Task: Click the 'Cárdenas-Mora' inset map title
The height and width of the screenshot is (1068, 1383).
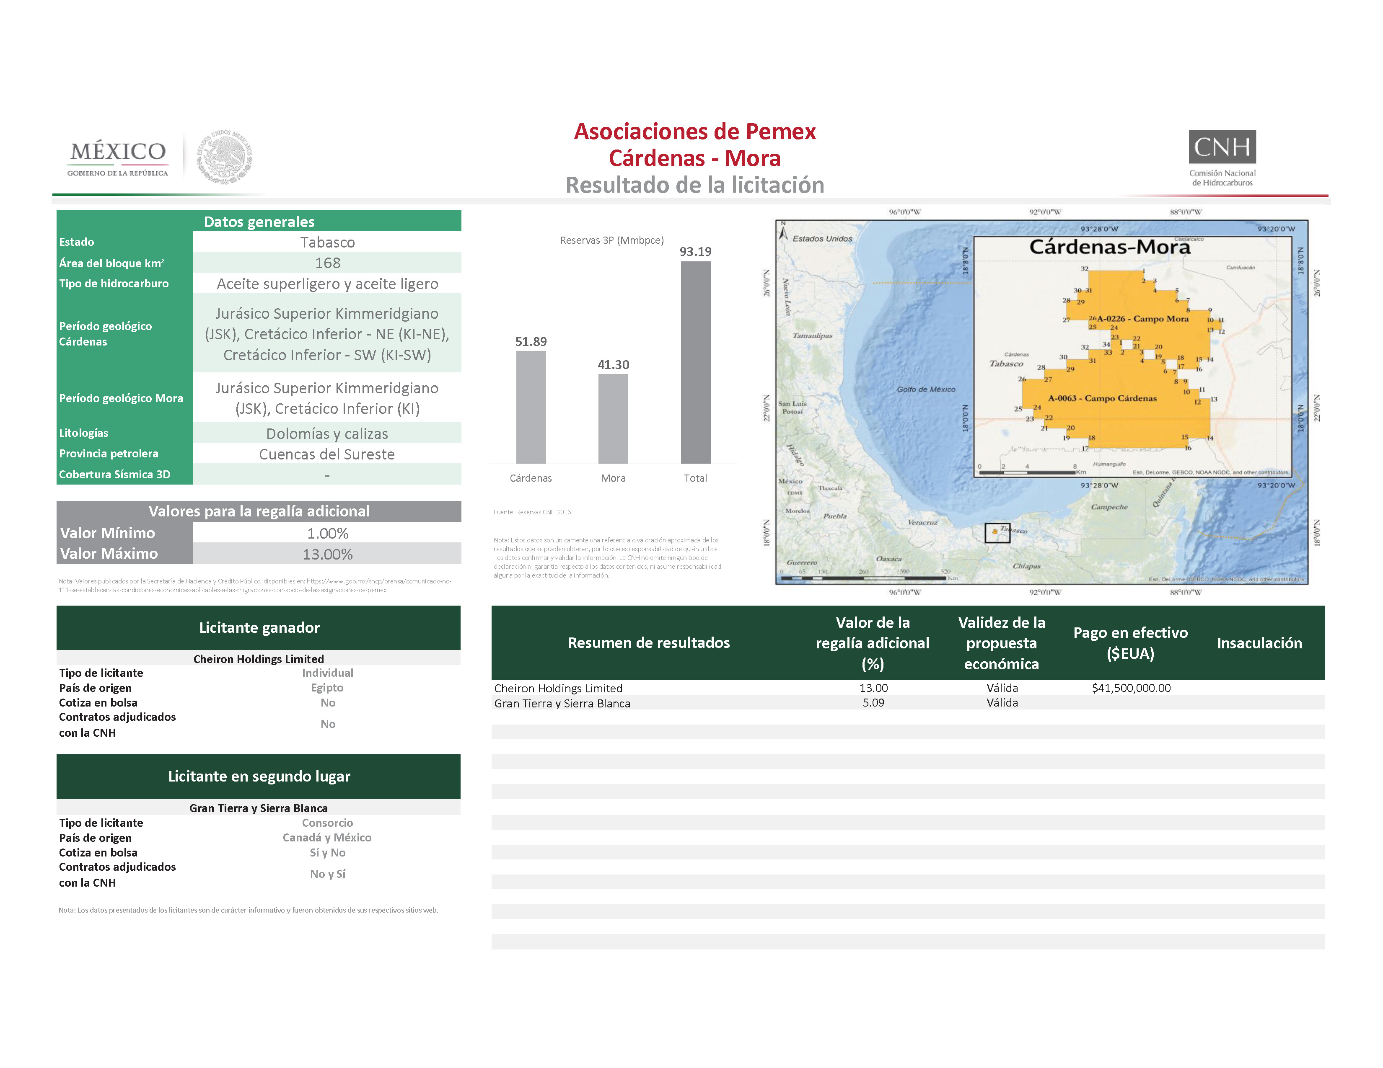Action: tap(1109, 247)
